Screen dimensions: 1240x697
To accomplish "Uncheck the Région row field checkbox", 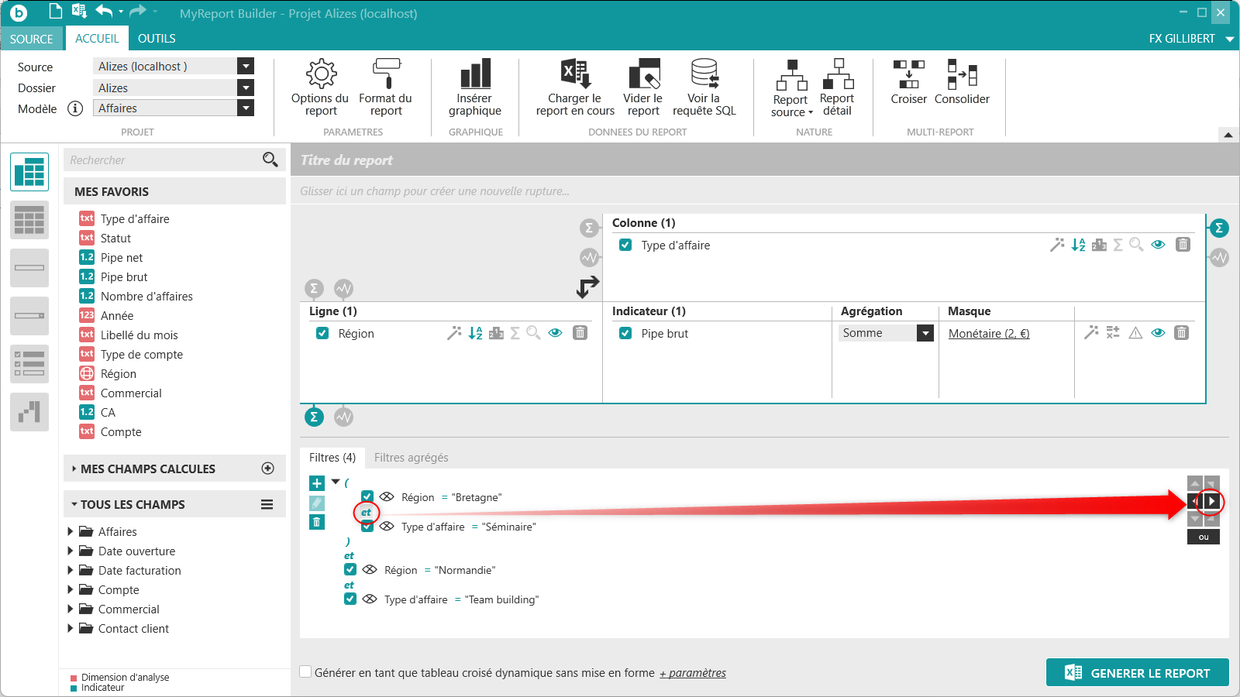I will [x=322, y=333].
